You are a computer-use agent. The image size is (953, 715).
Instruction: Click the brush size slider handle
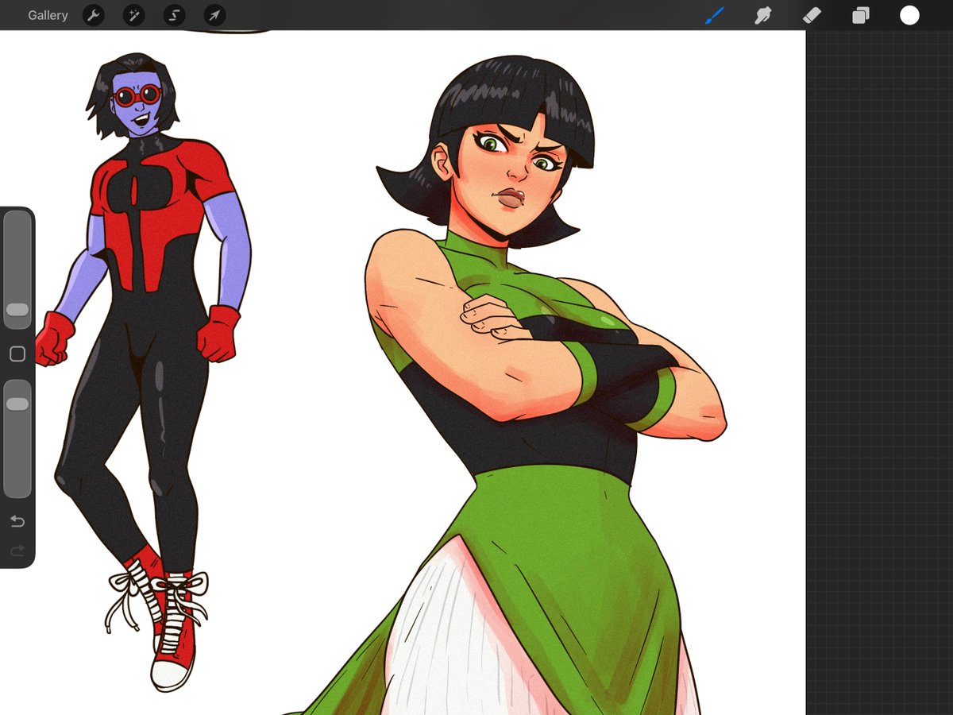coord(17,309)
